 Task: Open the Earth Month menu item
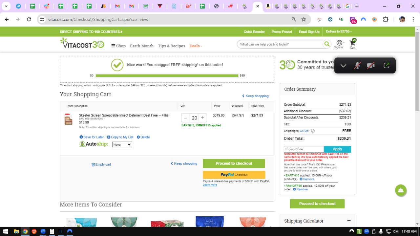point(142,46)
